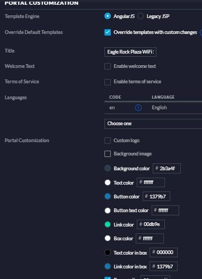This screenshot has width=202, height=279.
Task: Click the en language code cell
Action: point(112,108)
